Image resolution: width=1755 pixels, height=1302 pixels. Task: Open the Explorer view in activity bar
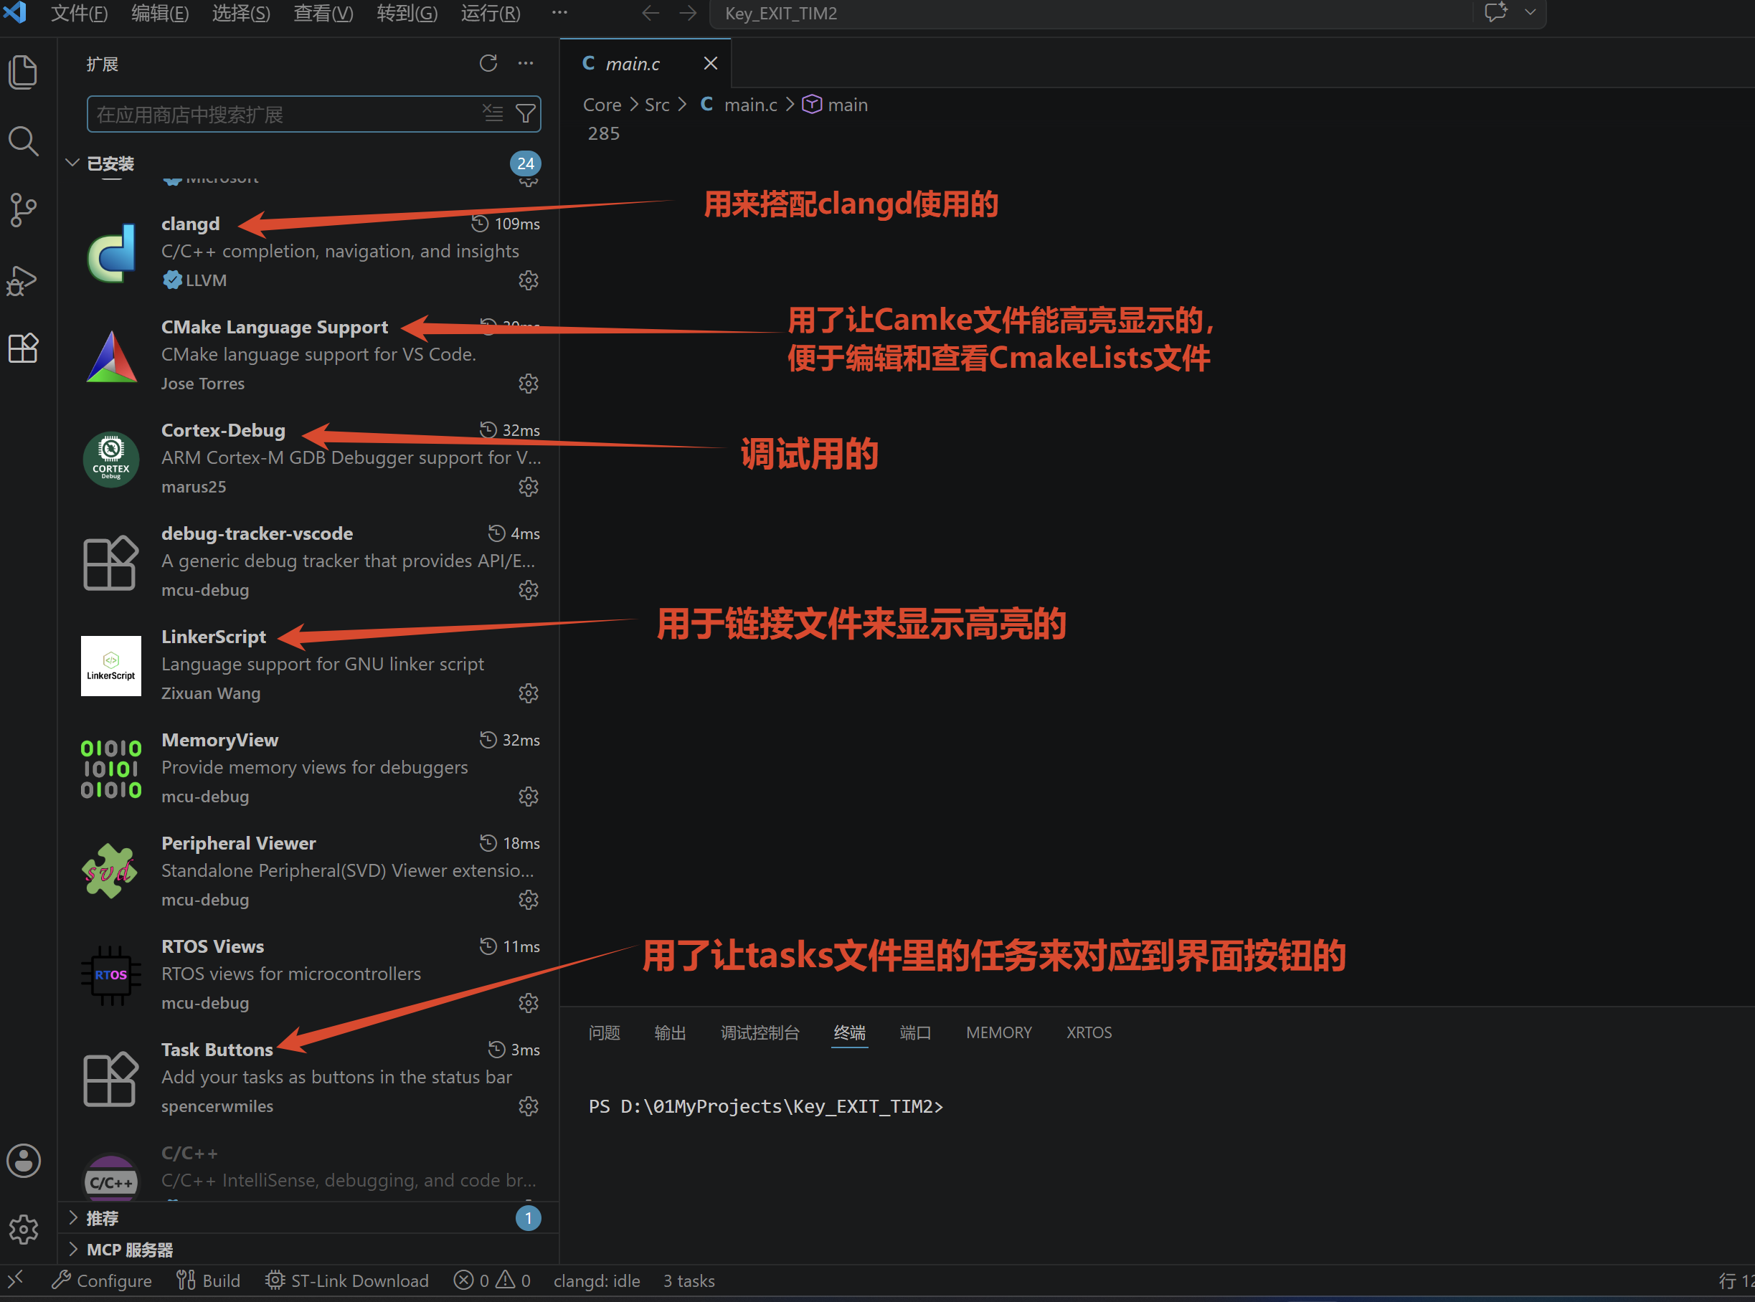tap(23, 72)
